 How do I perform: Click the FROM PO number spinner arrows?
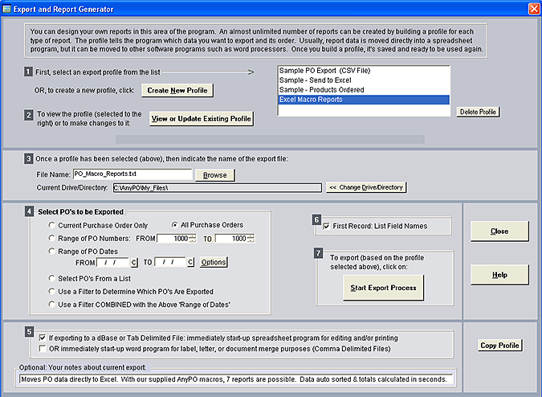click(193, 239)
